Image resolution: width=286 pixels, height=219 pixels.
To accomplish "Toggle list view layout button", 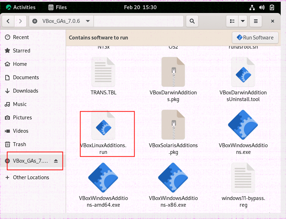I will click(x=232, y=21).
